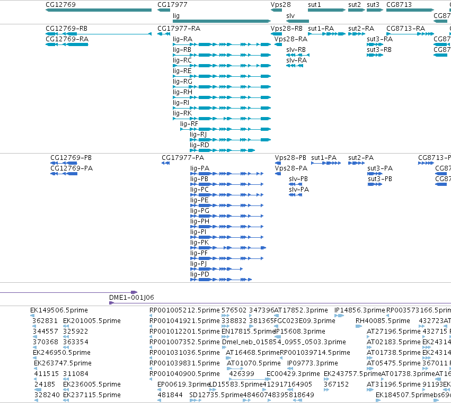Select the sut1 gene label
Screen dimensions: 451x403
[x=314, y=5]
